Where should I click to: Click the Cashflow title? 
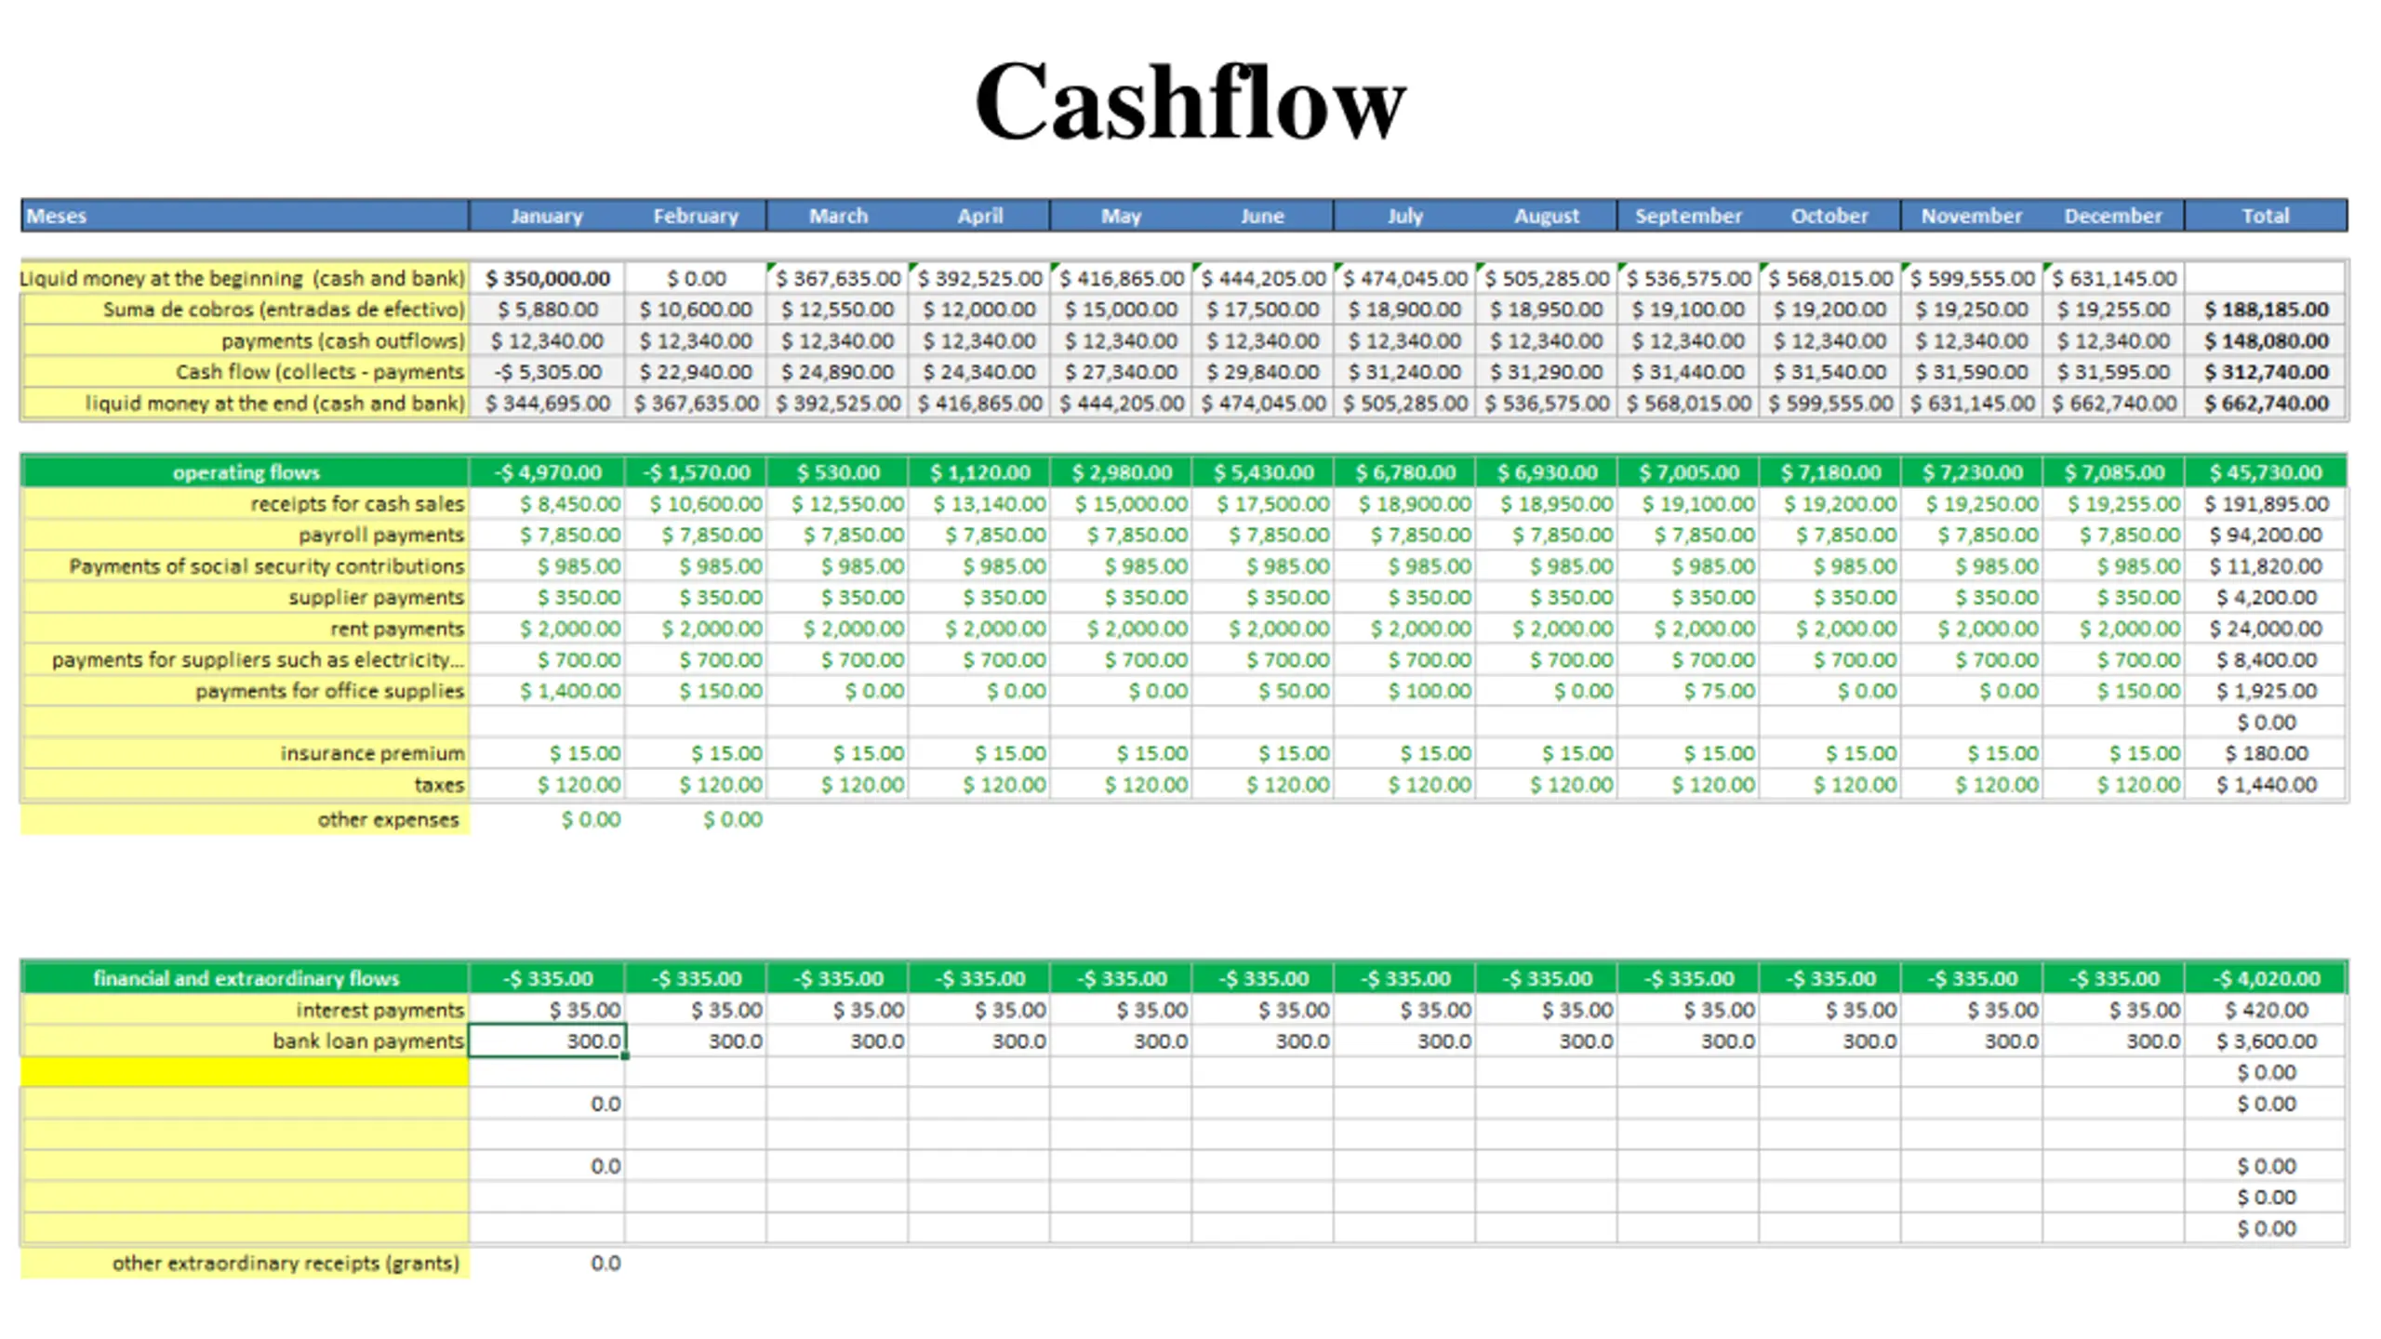click(1190, 101)
